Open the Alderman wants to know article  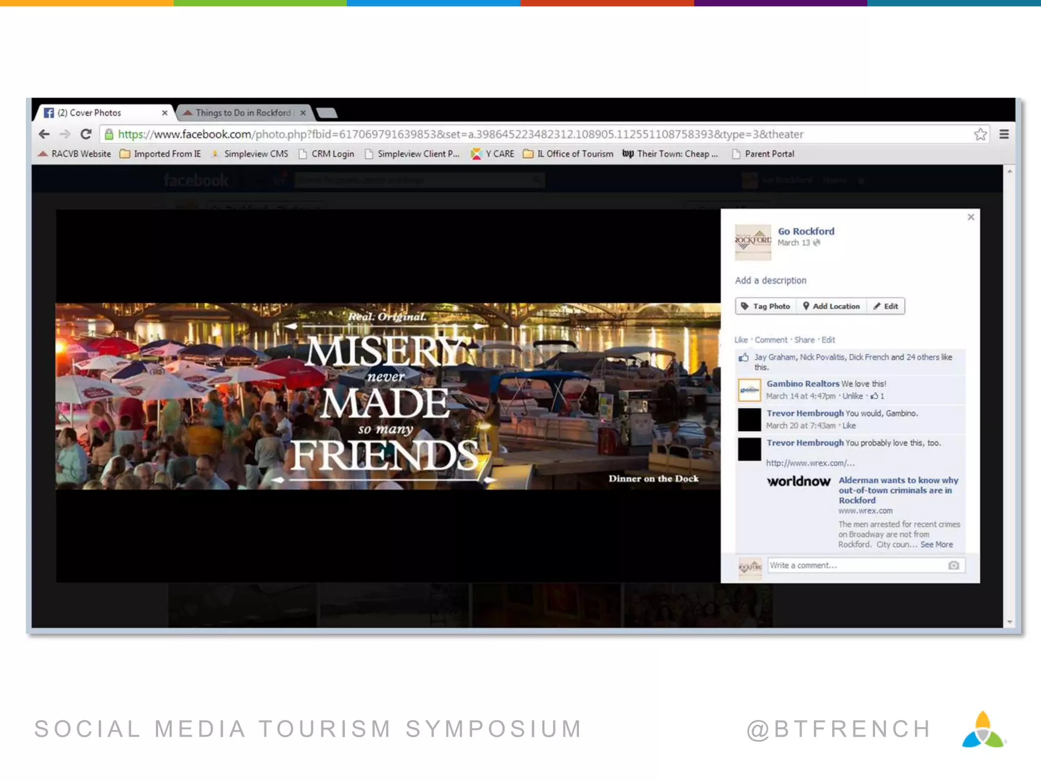[x=898, y=490]
